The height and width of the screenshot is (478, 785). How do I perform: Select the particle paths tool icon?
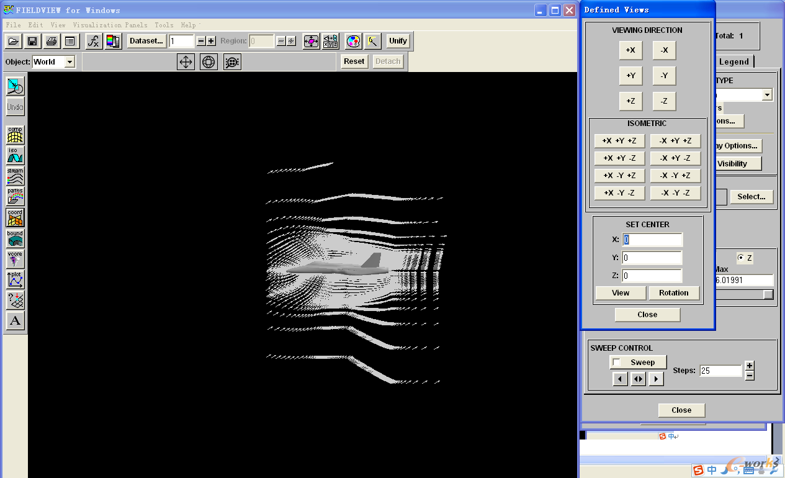[x=15, y=196]
